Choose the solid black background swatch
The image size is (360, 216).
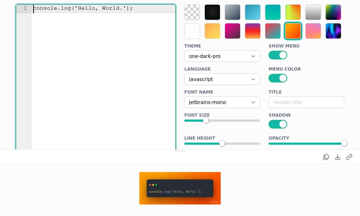tap(212, 12)
